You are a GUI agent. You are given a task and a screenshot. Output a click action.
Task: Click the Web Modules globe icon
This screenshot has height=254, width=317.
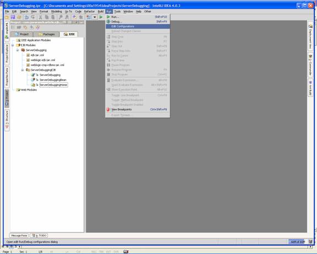point(18,90)
